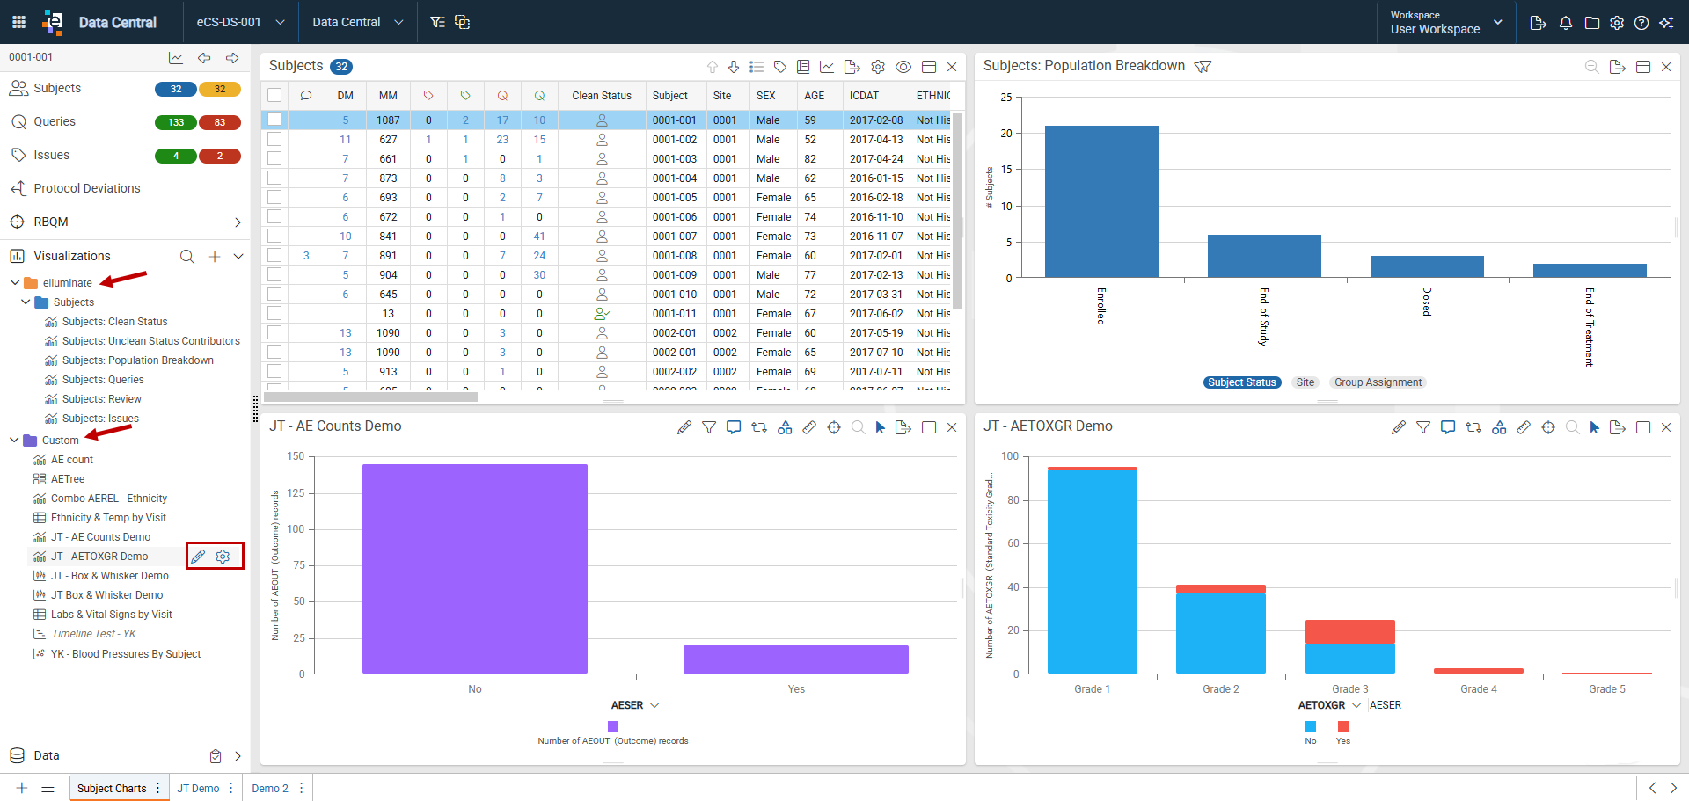The height and width of the screenshot is (801, 1689).
Task: Select the Subject Status chart grouping
Action: [1241, 382]
